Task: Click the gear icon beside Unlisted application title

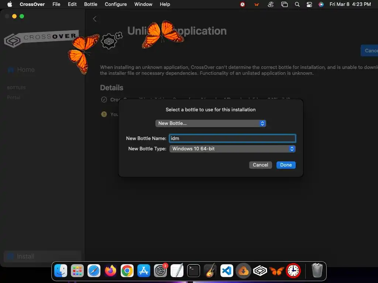Action: tap(111, 41)
